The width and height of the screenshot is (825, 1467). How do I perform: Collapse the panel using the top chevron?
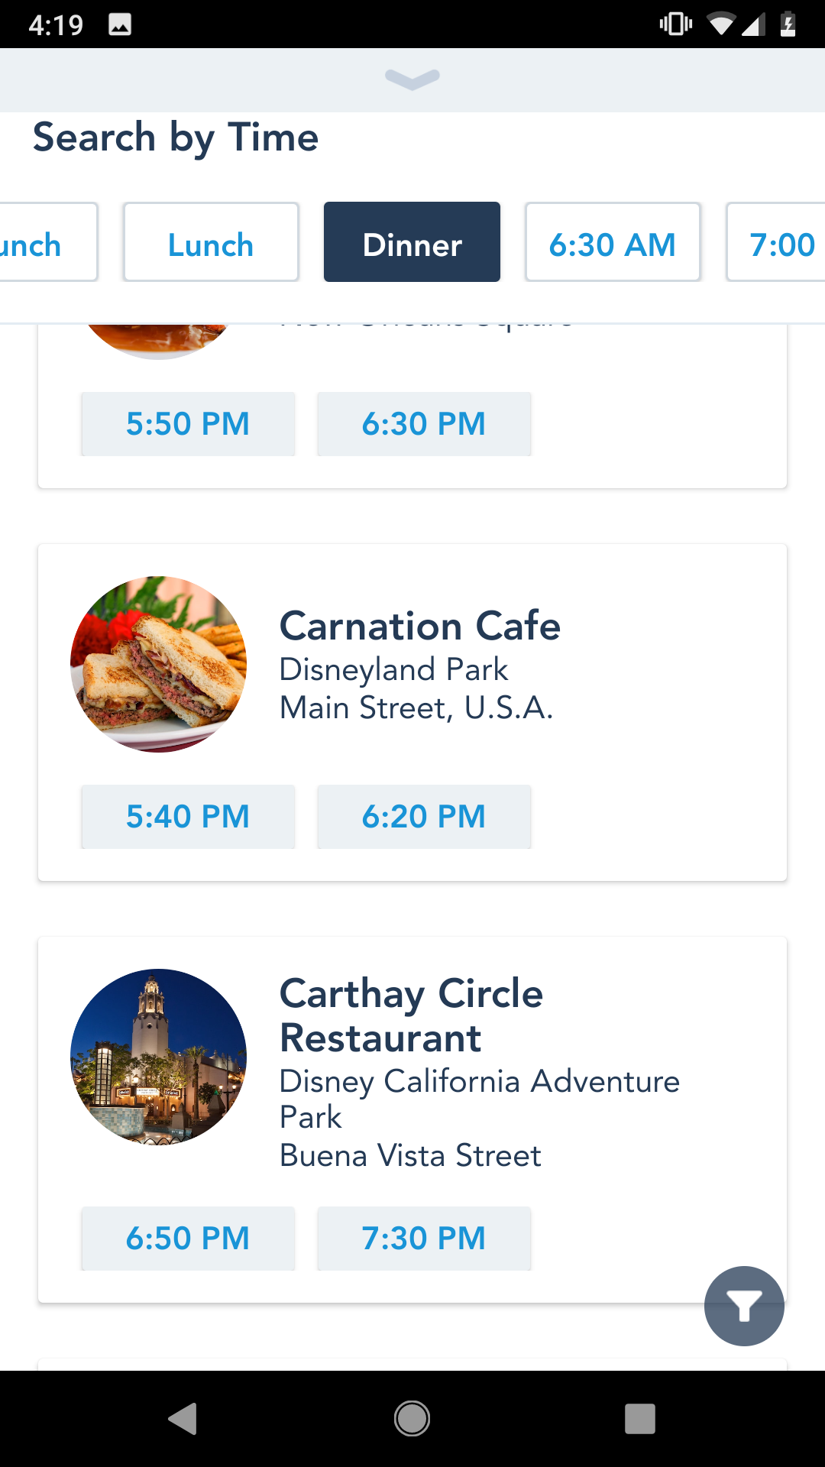412,79
